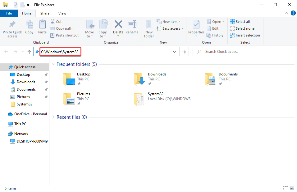
Task: Open the Recent locations dropdown arrow
Action: click(x=23, y=52)
